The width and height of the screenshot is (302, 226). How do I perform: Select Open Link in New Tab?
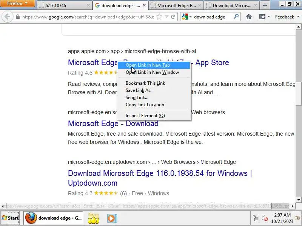click(x=154, y=65)
